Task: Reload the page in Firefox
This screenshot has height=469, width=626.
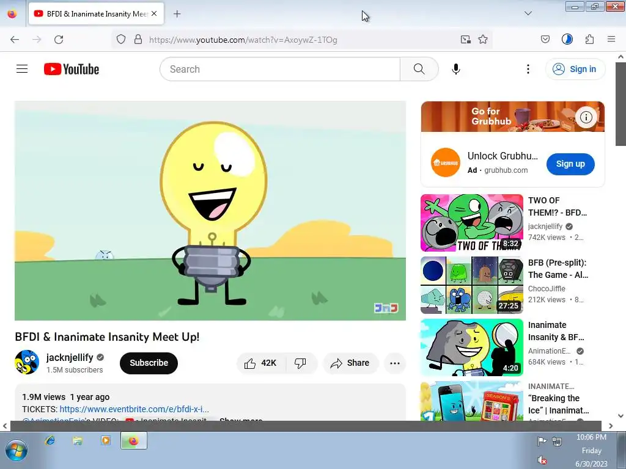Action: click(59, 40)
